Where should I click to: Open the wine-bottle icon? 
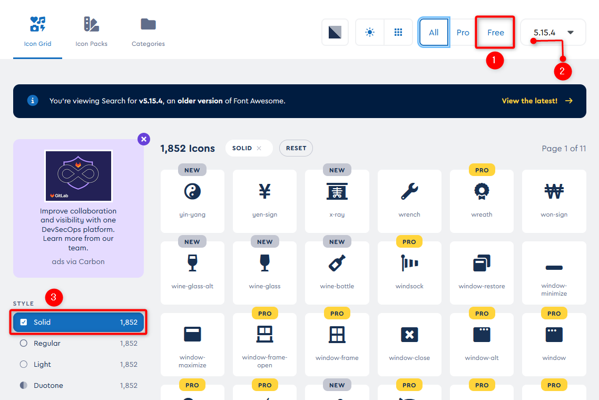click(x=337, y=273)
